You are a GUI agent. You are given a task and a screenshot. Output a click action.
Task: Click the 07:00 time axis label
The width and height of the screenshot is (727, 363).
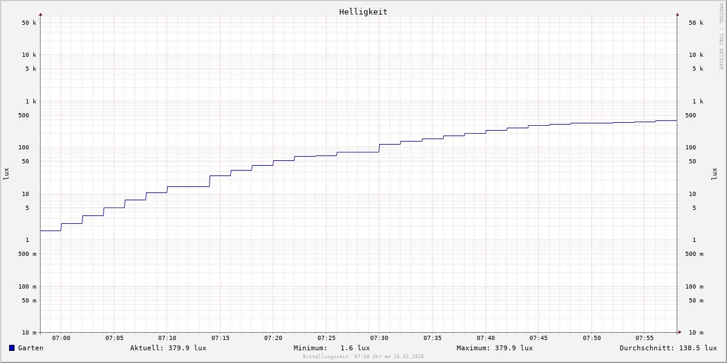pyautogui.click(x=61, y=338)
